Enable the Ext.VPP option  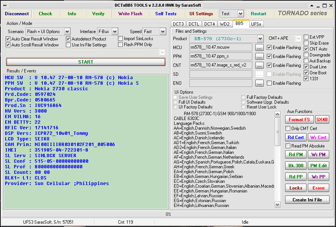point(314,37)
